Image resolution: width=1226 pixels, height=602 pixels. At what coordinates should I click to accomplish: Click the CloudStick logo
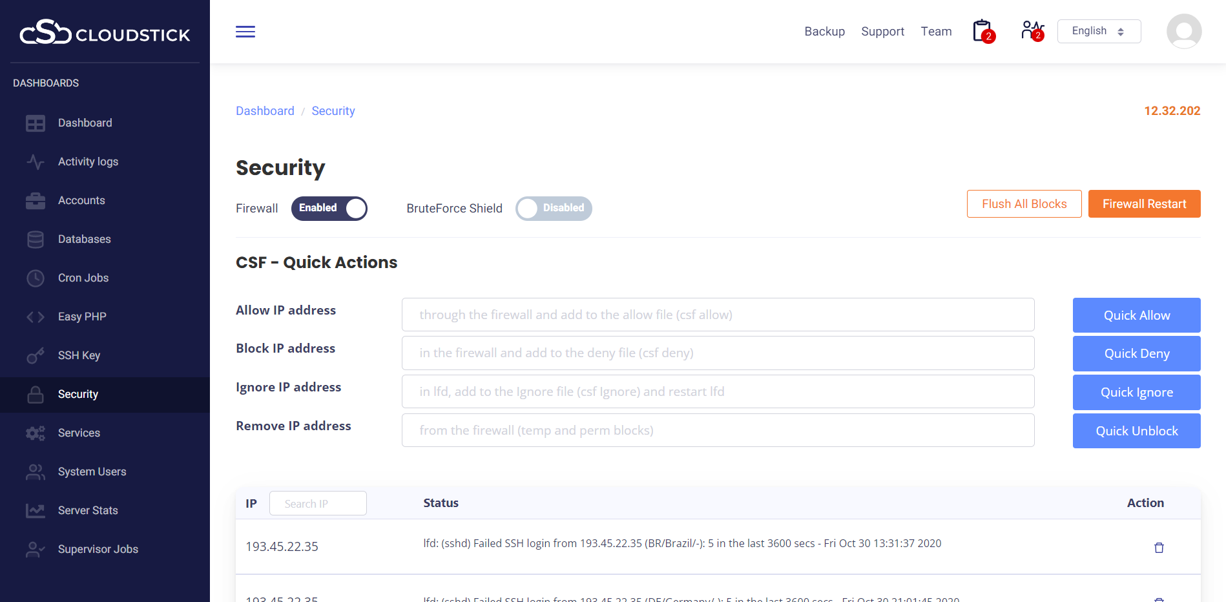105,32
